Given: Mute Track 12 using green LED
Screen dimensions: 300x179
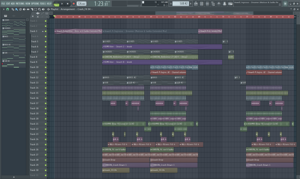Looking at the screenshot, I should (x=46, y=78).
